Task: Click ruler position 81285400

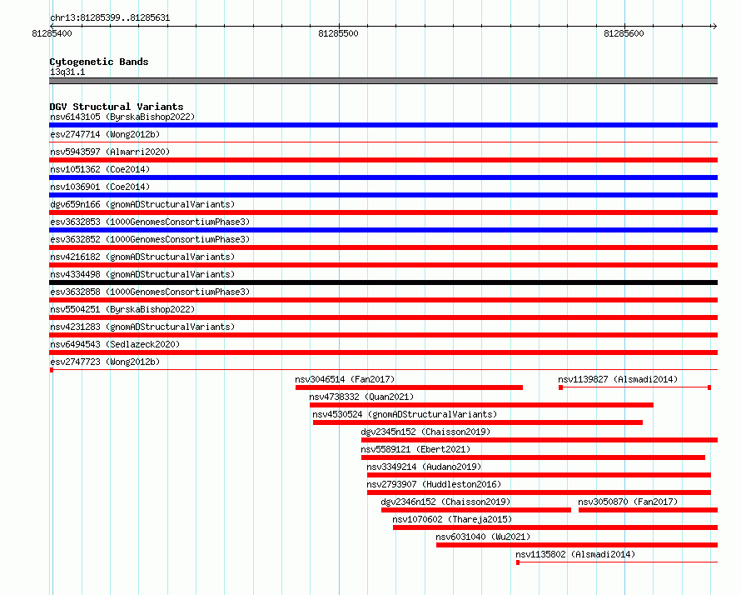Action: point(52,33)
